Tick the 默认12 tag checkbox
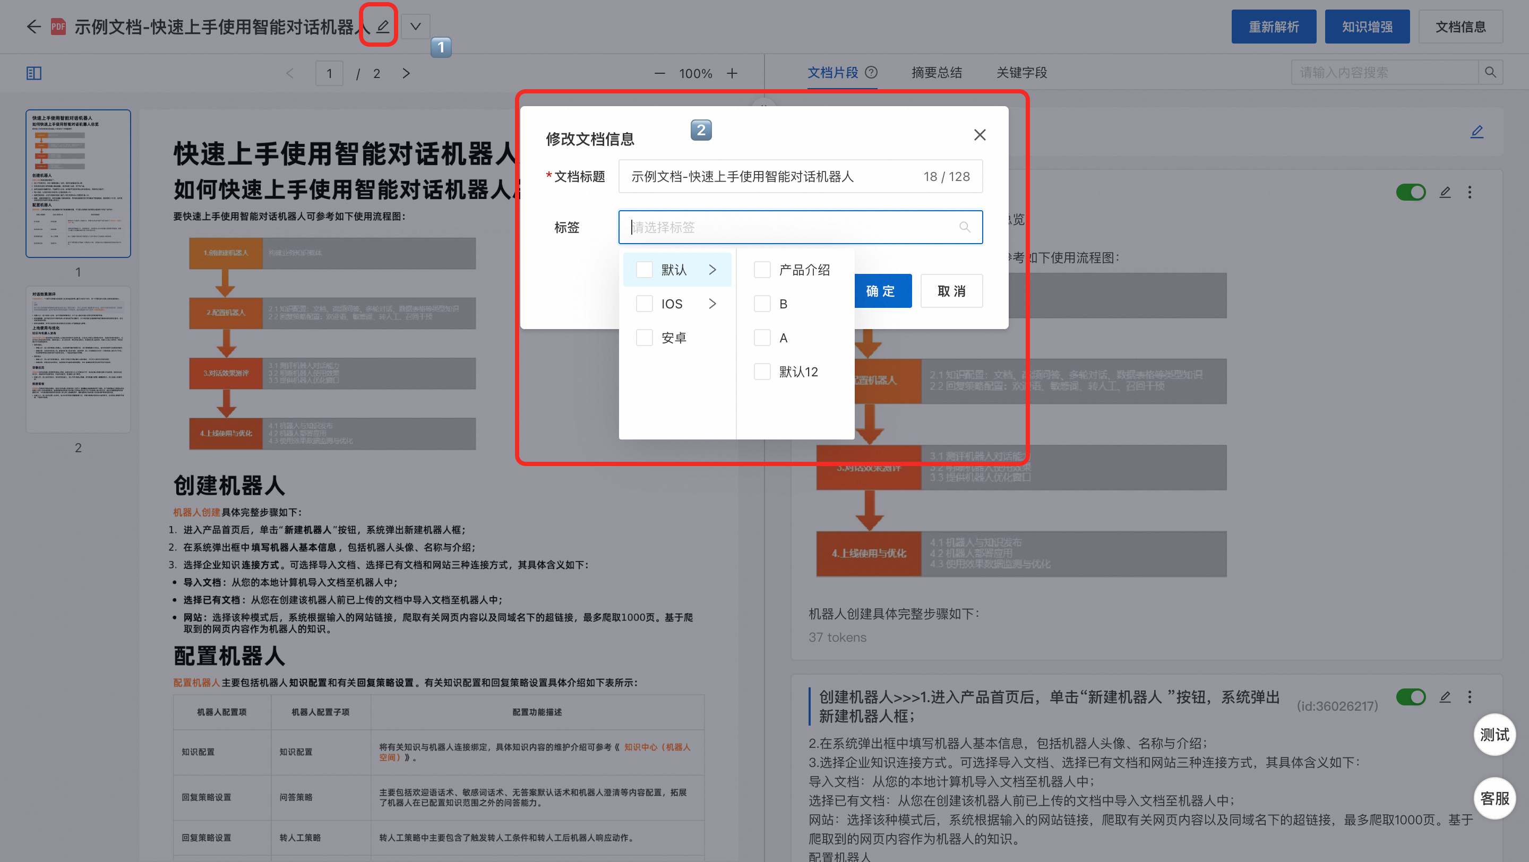This screenshot has height=862, width=1529. tap(762, 372)
